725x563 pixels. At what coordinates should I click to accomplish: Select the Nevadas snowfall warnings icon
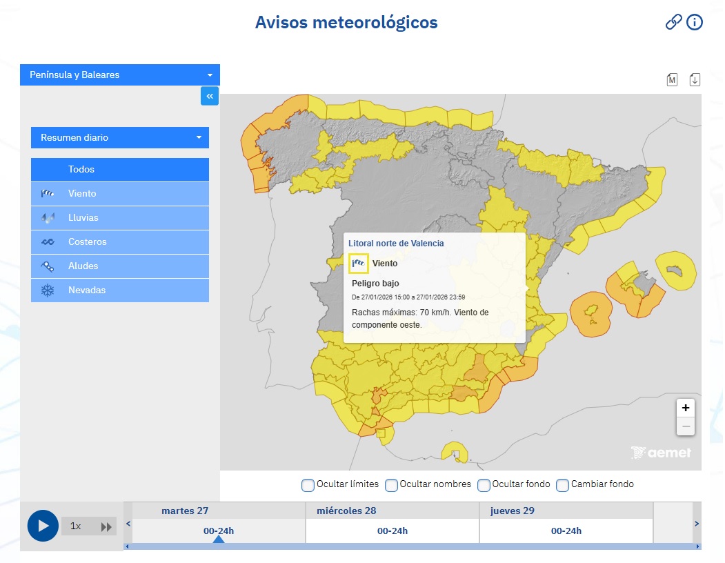pyautogui.click(x=48, y=290)
